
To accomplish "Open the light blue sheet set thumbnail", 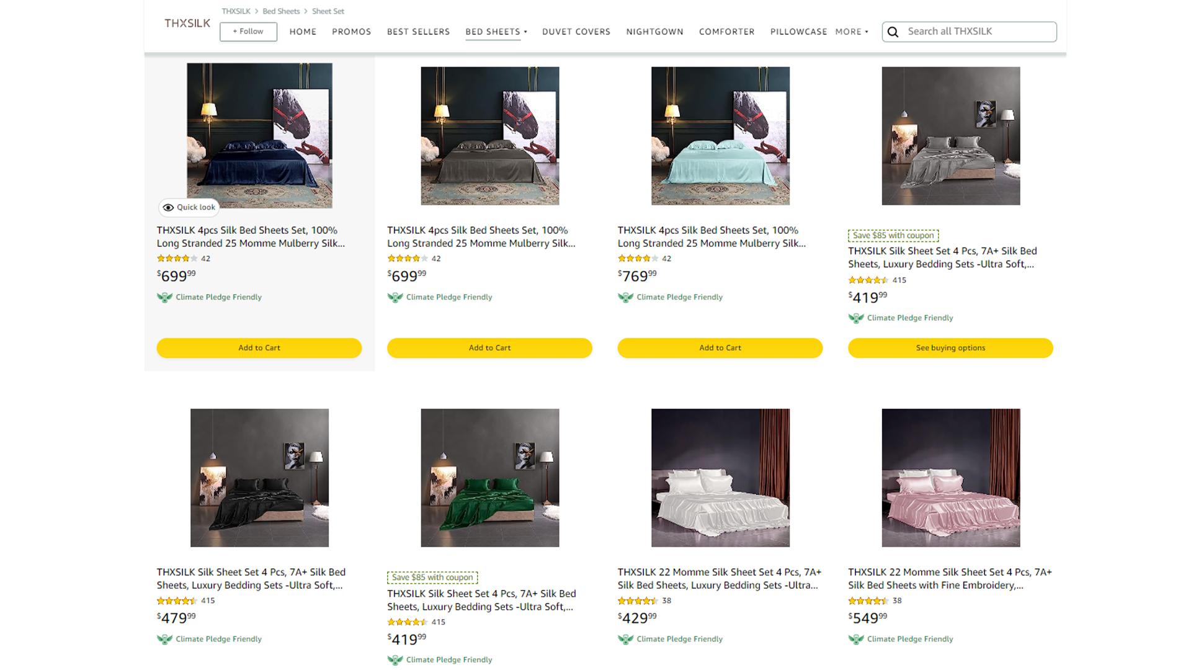I will coord(720,136).
